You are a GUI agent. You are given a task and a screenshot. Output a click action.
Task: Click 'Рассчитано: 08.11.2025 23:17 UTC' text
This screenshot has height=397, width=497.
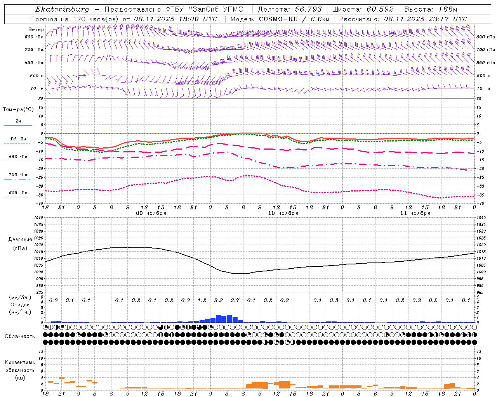click(x=403, y=19)
